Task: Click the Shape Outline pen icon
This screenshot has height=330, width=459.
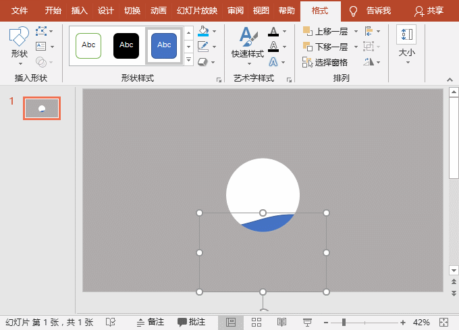Action: (203, 47)
